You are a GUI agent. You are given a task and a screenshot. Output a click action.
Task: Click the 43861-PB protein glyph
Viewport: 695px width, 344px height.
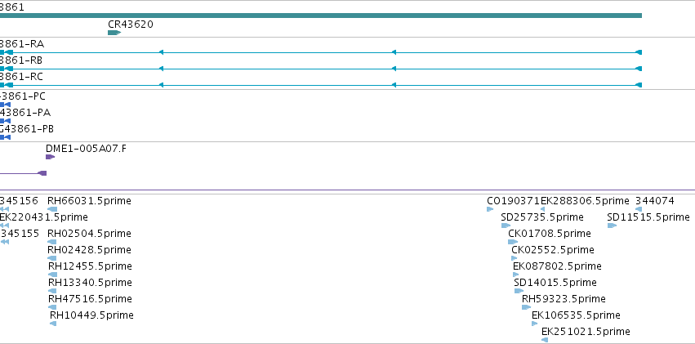pyautogui.click(x=6, y=137)
